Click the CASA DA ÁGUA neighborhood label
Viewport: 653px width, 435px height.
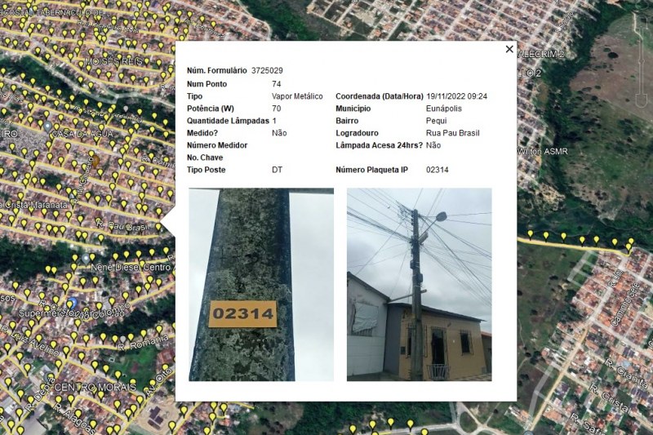pos(80,133)
